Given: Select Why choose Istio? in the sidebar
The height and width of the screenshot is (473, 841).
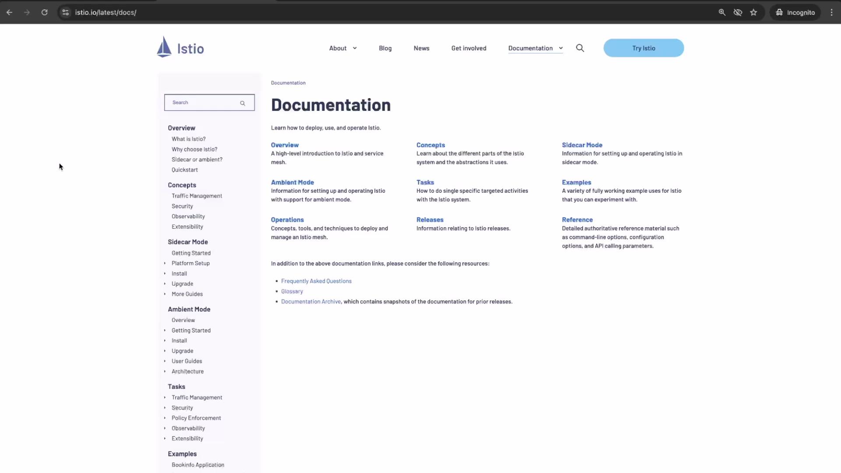Looking at the screenshot, I should coord(194,149).
